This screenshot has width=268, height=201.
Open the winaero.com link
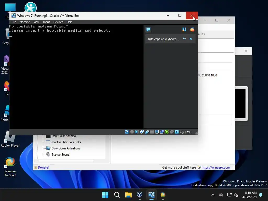[216, 167]
